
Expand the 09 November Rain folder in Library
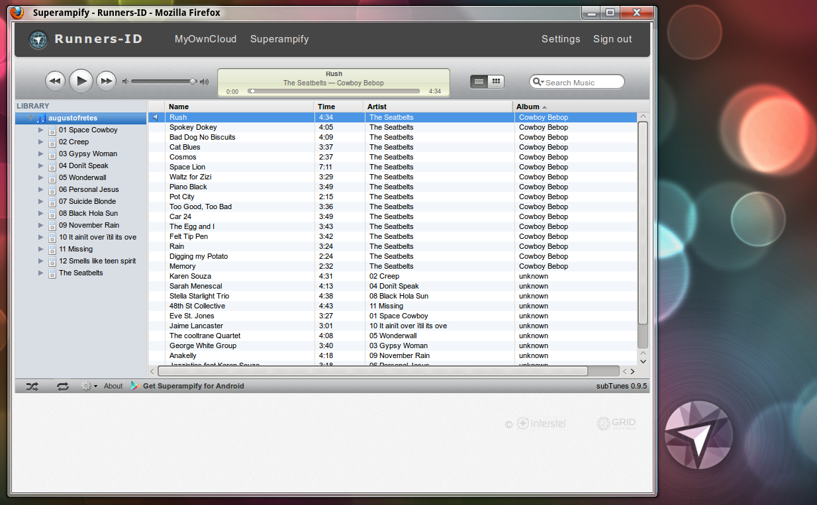[x=40, y=226]
